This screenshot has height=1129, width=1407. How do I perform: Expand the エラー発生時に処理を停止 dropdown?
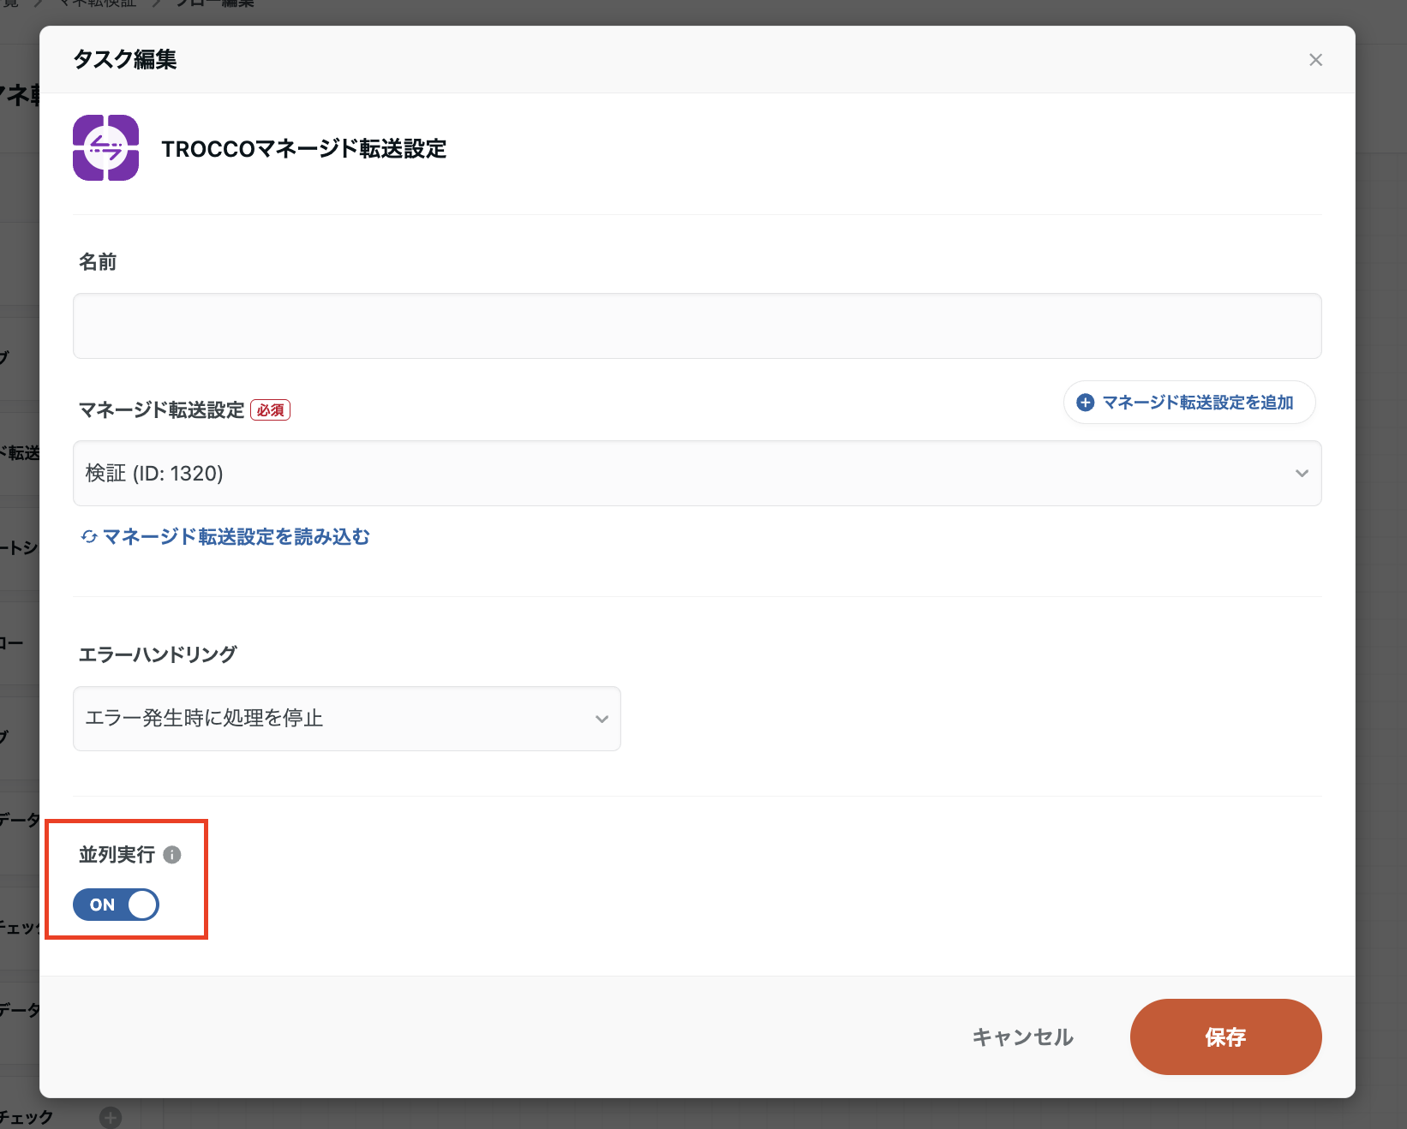346,719
